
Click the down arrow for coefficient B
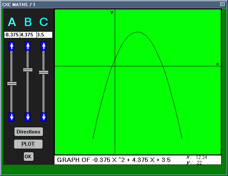(x=28, y=117)
